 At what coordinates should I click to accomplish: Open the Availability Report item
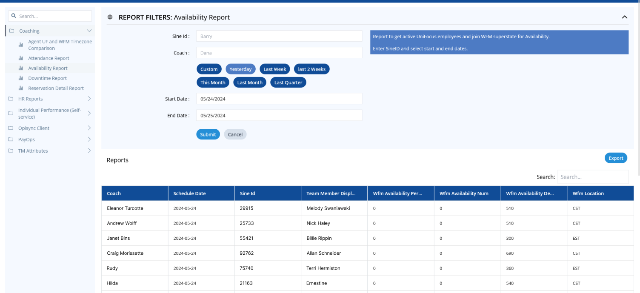[x=48, y=68]
